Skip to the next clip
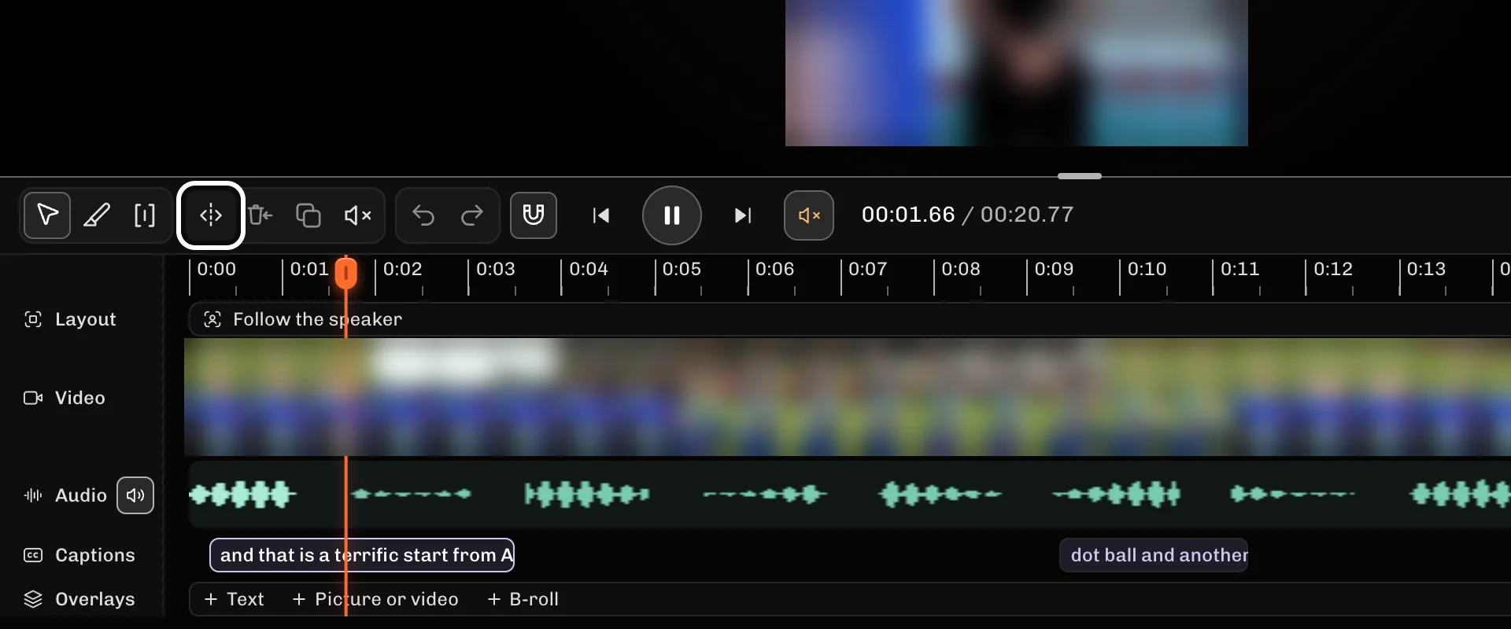 point(743,215)
